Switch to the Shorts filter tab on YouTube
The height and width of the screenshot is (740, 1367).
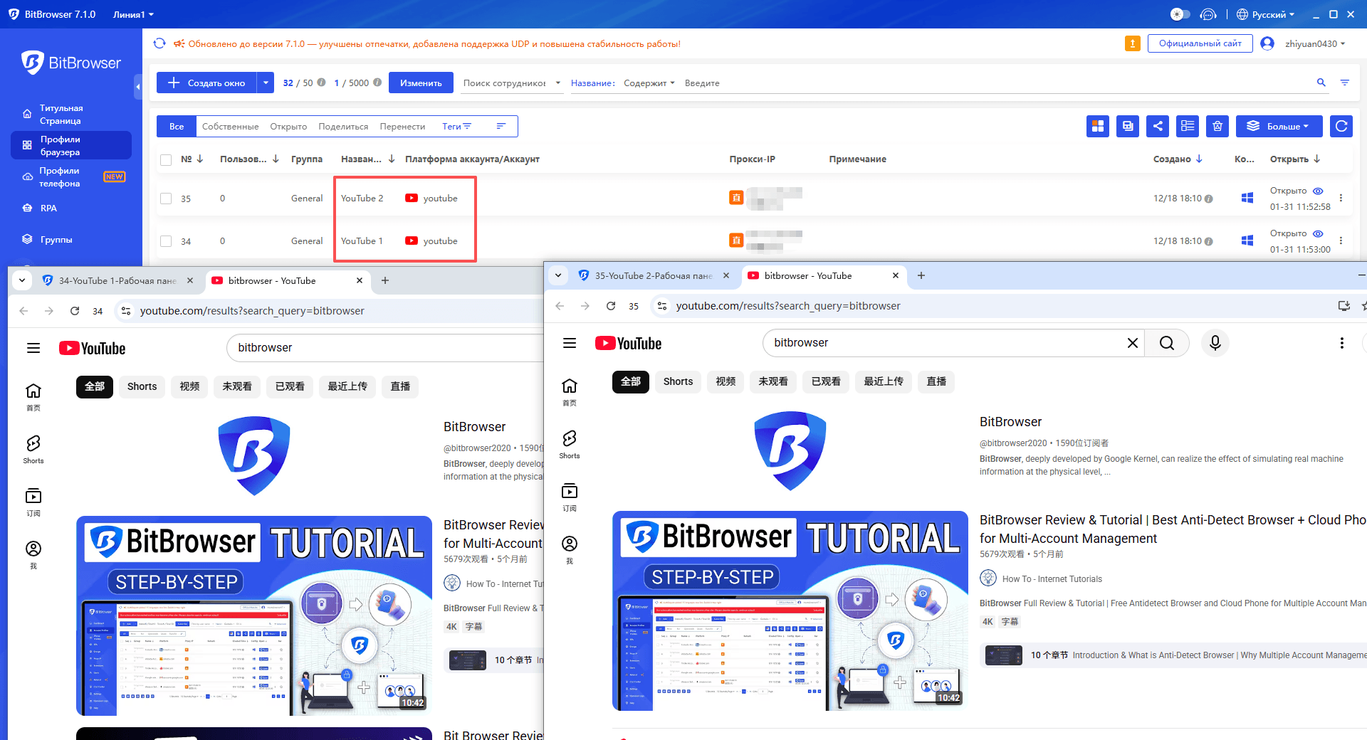[677, 381]
